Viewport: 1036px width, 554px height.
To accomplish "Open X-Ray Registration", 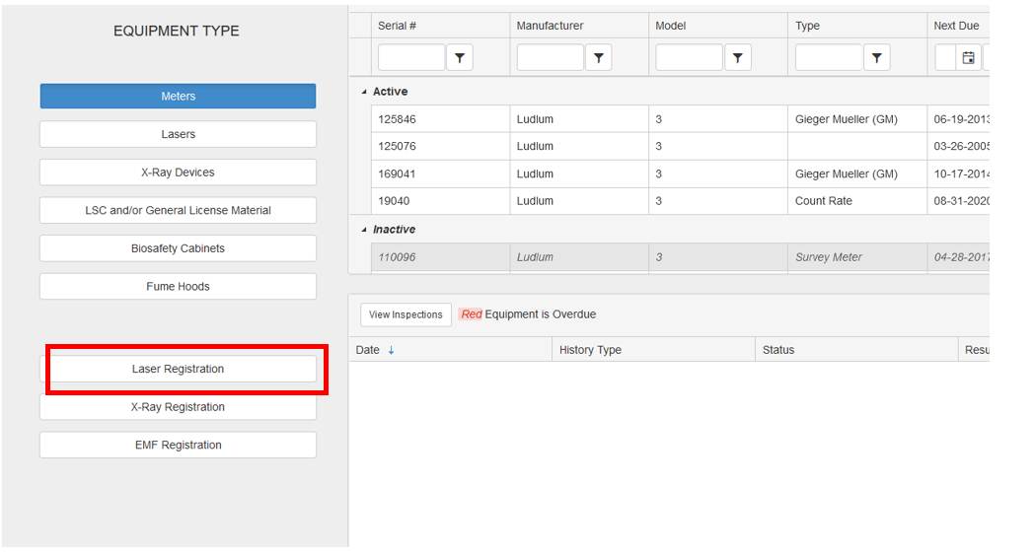I will pyautogui.click(x=178, y=407).
